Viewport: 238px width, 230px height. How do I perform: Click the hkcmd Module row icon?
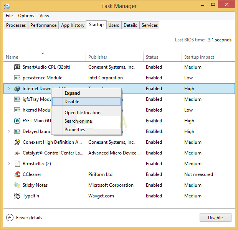[17, 110]
